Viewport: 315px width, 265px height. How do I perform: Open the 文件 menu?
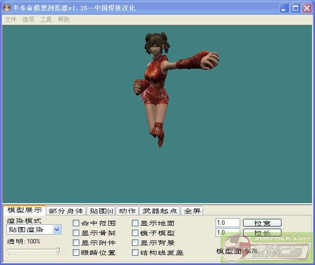pyautogui.click(x=10, y=20)
